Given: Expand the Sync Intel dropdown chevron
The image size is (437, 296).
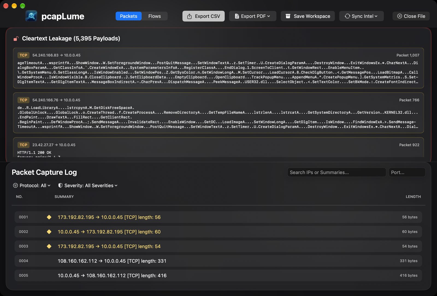Looking at the screenshot, I should [x=376, y=16].
